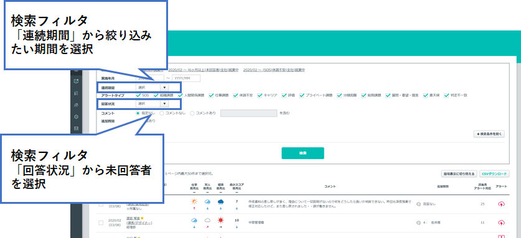Uncheck the 質問・要望・提言 checkbox
This screenshot has width=521, height=238.
tap(388, 95)
